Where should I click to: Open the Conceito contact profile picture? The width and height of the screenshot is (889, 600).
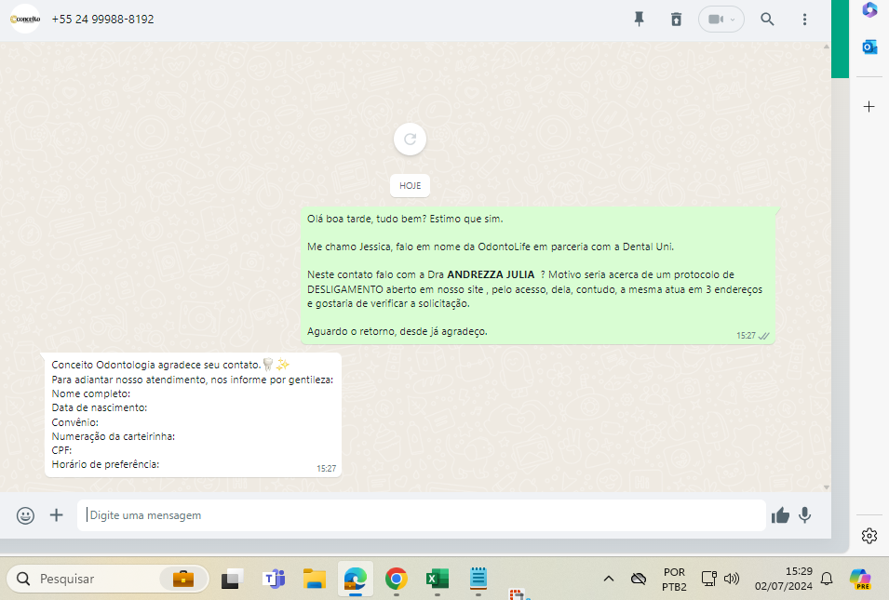click(25, 19)
